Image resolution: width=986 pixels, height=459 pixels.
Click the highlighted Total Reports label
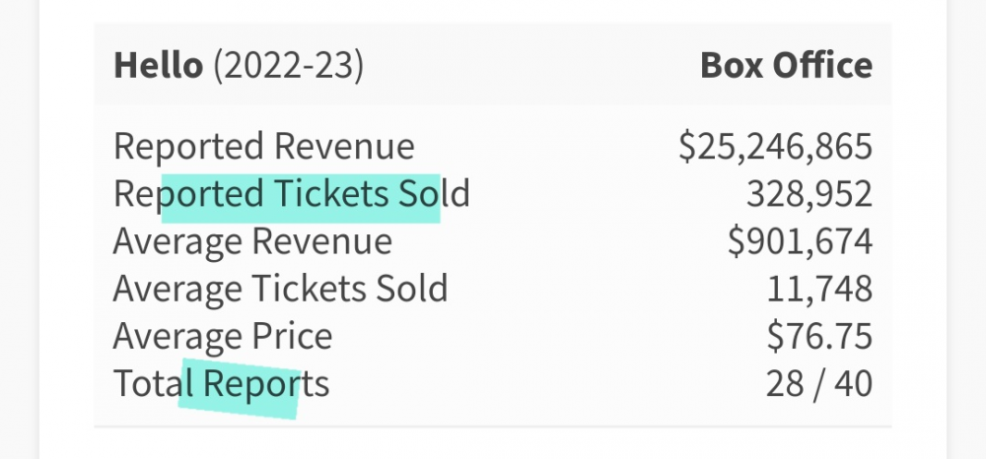221,384
